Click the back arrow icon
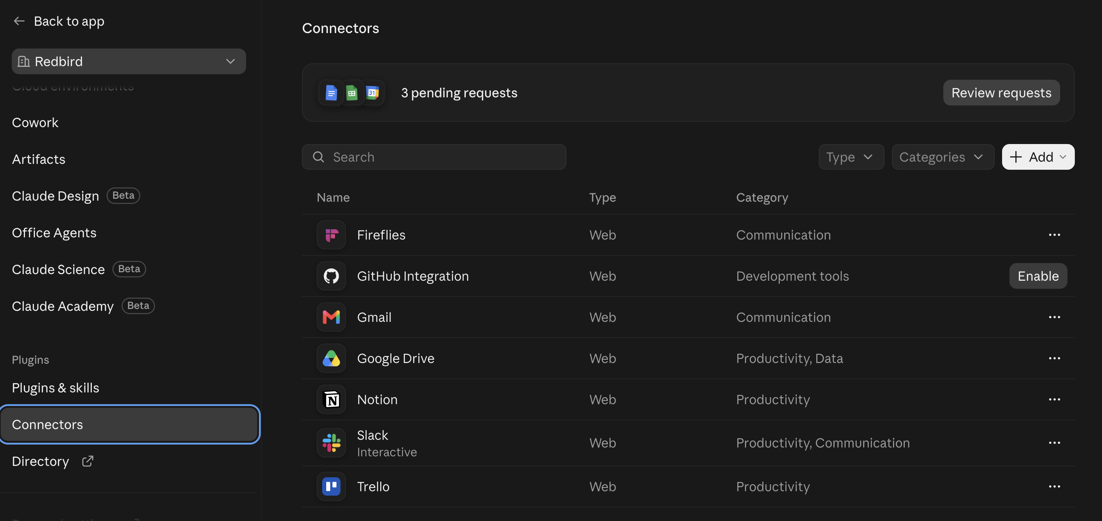 tap(19, 21)
